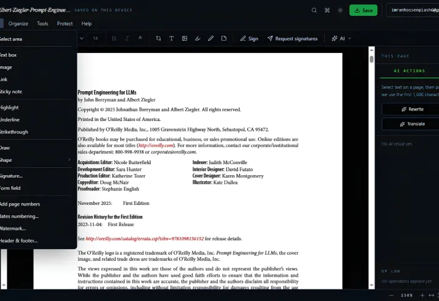Open the account email field

click(413, 10)
